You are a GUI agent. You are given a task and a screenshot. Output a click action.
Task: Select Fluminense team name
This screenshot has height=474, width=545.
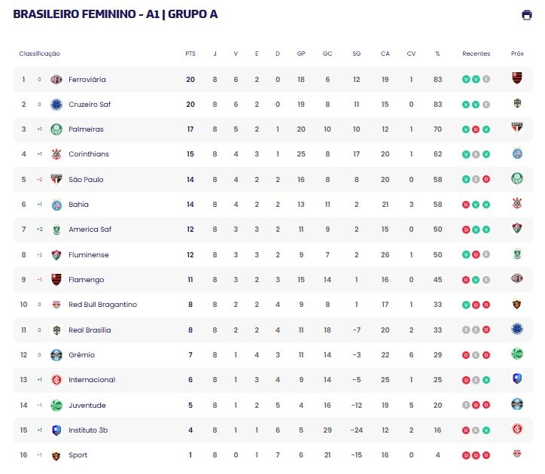[x=89, y=255]
